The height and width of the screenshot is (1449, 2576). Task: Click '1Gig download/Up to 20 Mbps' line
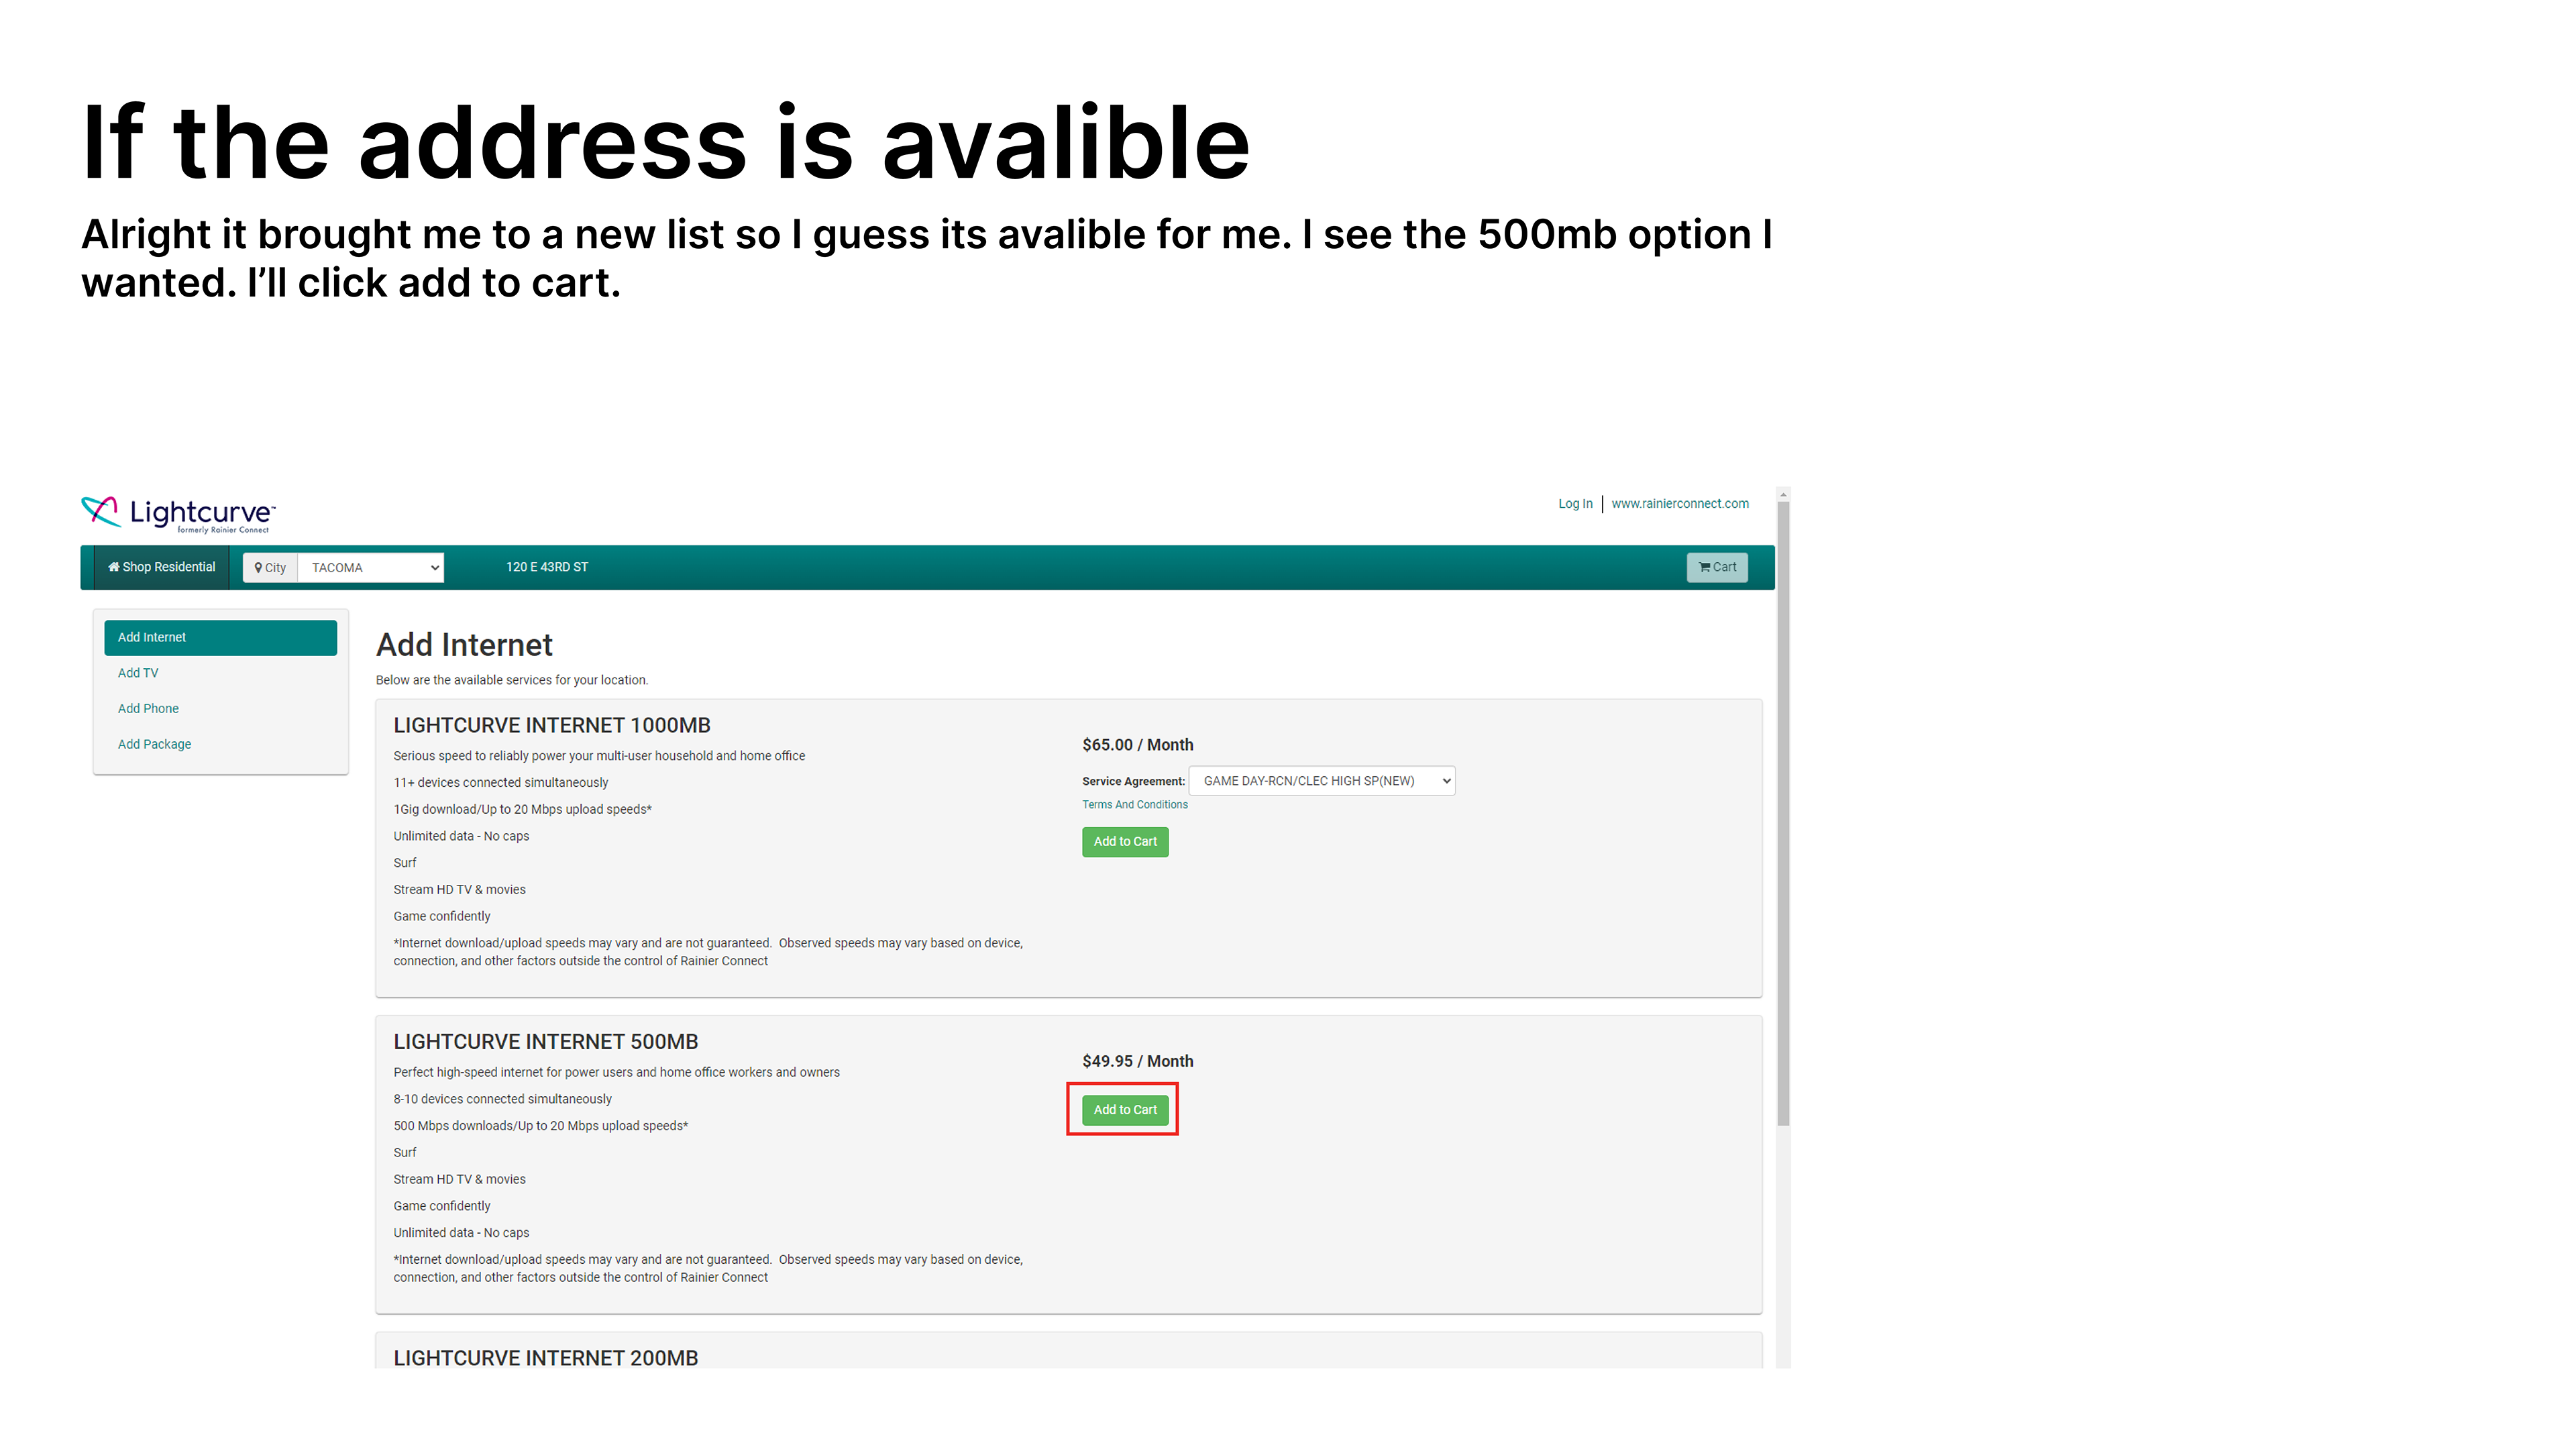point(522,810)
